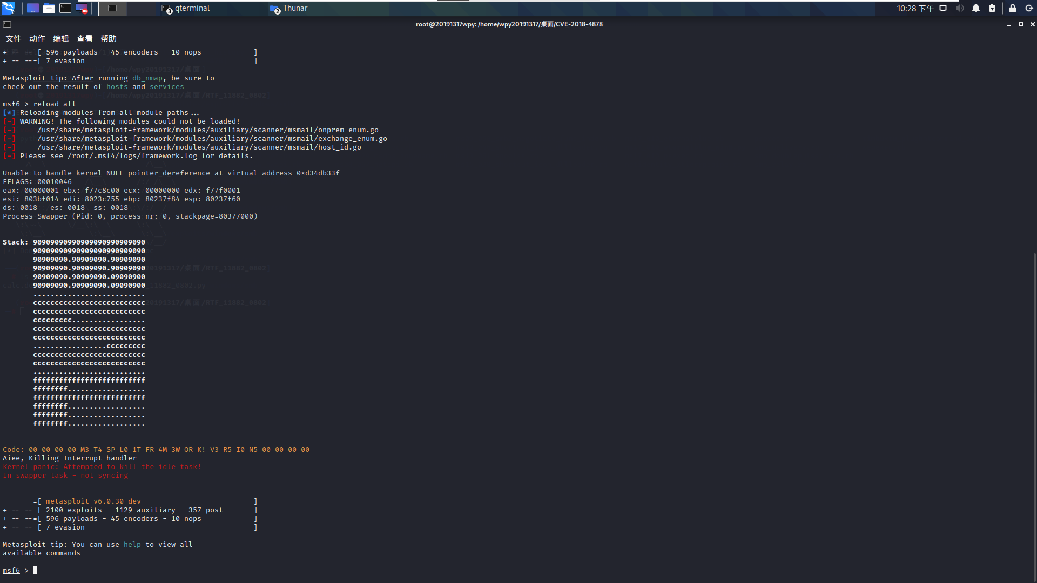1037x583 pixels.
Task: Click the red 'Kernel panic' line
Action: [x=102, y=467]
